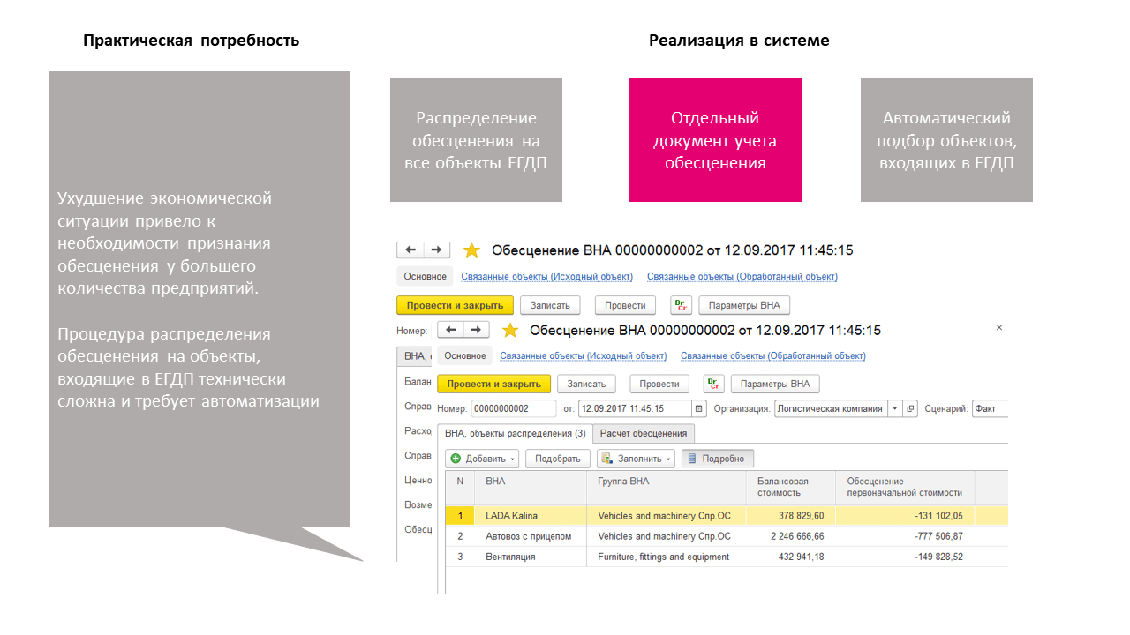Open Связанные объекты (Обработанный объект) in front window

pyautogui.click(x=773, y=356)
